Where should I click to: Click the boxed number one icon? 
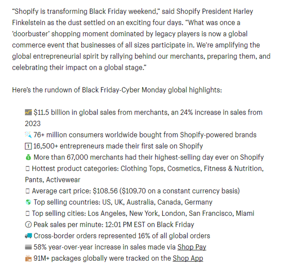point(28,146)
